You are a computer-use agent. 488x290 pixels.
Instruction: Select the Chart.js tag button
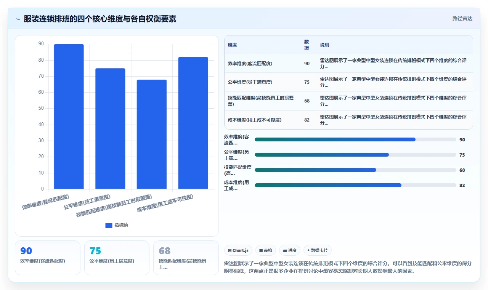[238, 250]
